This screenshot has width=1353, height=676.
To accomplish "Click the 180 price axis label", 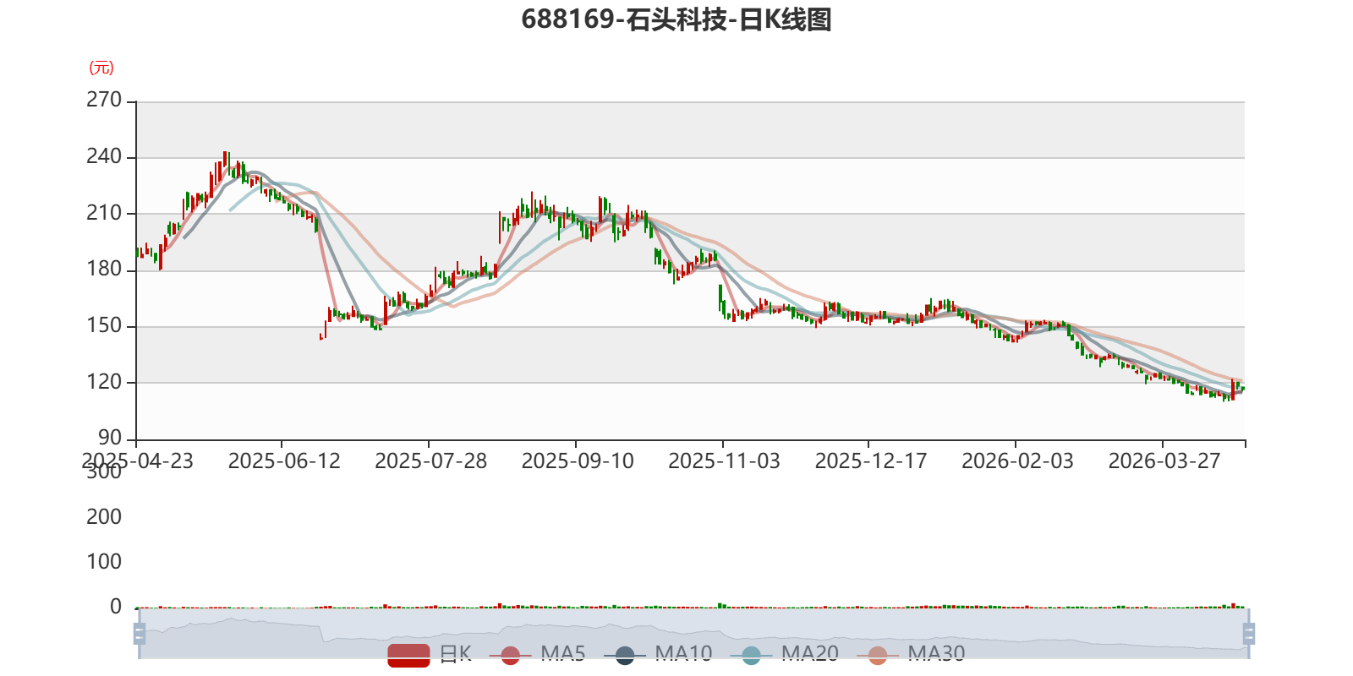I will point(104,269).
